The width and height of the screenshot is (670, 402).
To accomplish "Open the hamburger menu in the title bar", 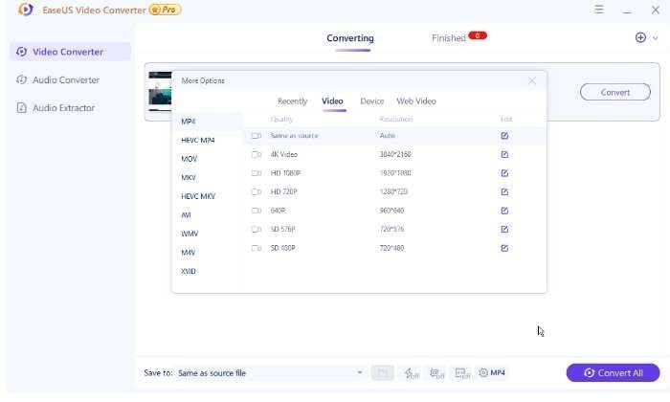I will 598,10.
